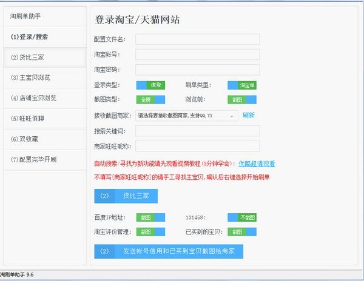Click the 淘刷单助手 sidebar header
The height and width of the screenshot is (281, 364).
point(45,16)
